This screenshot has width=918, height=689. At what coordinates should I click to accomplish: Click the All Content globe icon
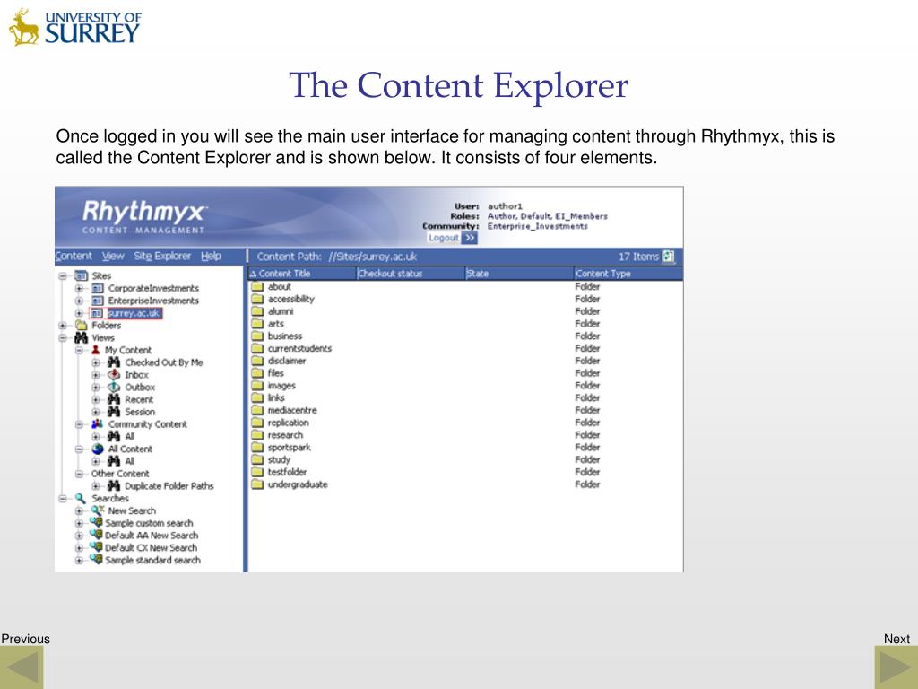click(98, 449)
